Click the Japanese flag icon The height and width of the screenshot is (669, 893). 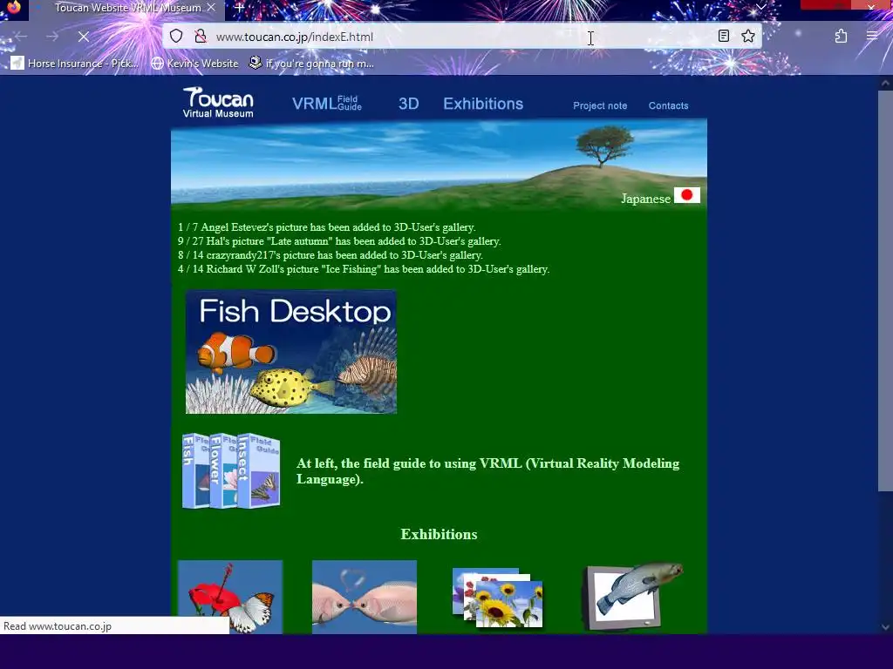687,195
